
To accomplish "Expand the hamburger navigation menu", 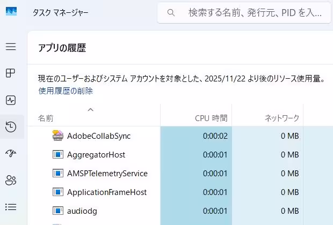I will (x=11, y=47).
